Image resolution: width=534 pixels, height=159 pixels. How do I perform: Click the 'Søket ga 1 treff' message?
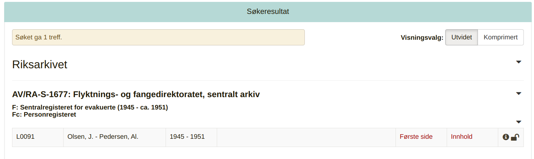39,37
